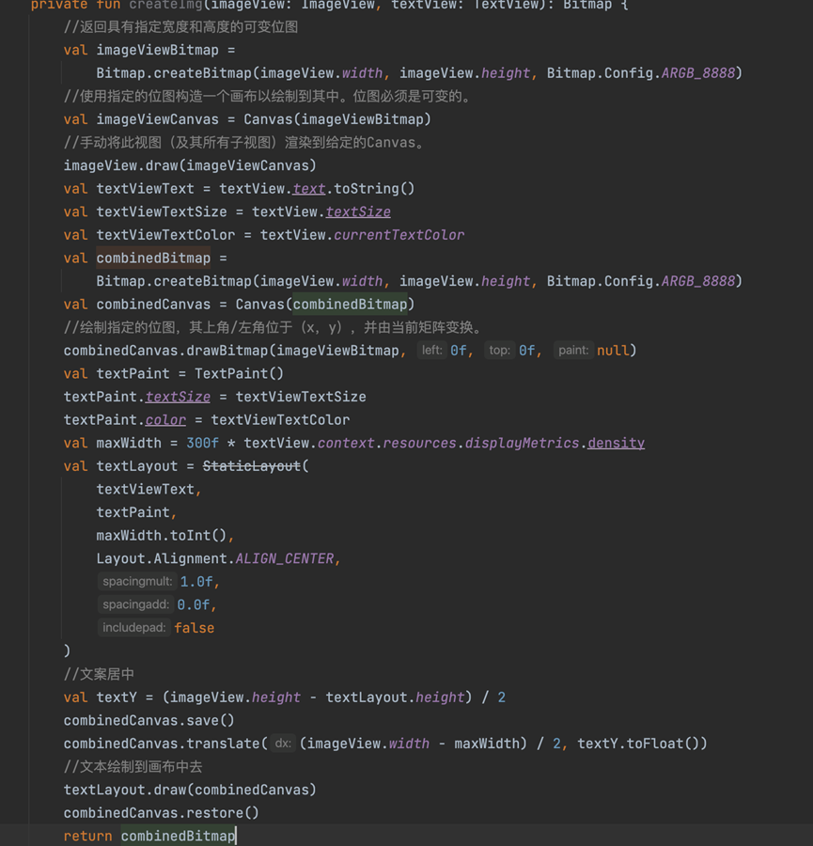
Task: Click the 'spacingadd:' parameter hint
Action: point(136,604)
